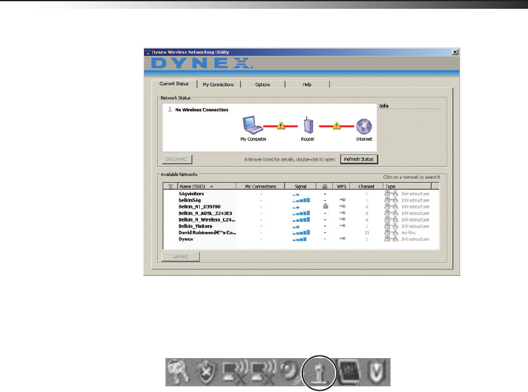Click signal strength bars for belkin54g
The width and height of the screenshot is (528, 392).
[x=301, y=200]
